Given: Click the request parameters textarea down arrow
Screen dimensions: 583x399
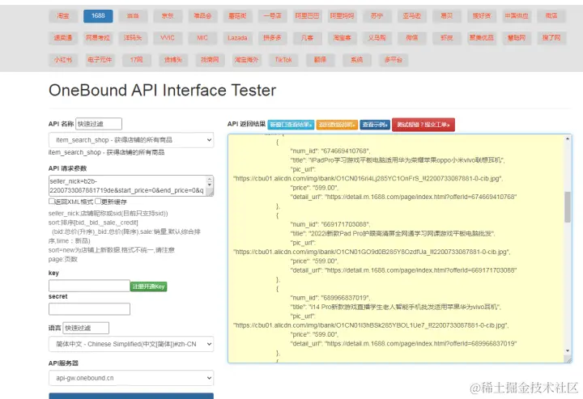Looking at the screenshot, I should pos(210,185).
